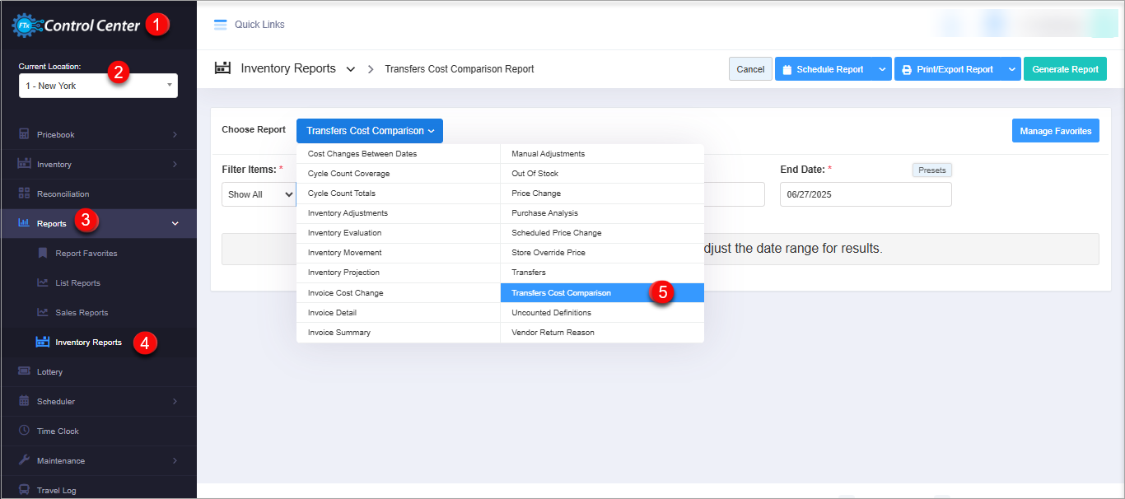Select Vendor Return Reason report
Screen dimensions: 1125x499
tap(553, 333)
